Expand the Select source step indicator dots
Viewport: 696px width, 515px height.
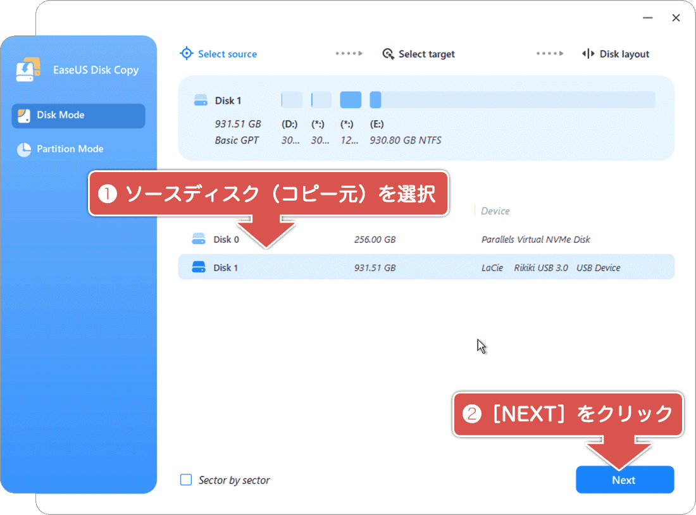349,54
